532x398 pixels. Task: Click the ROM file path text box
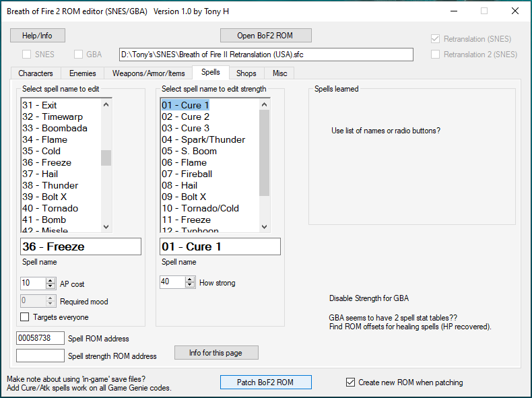(265, 55)
